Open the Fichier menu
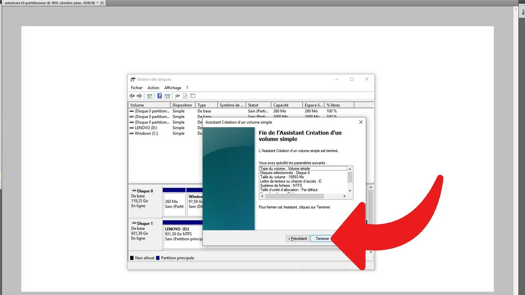Image resolution: width=525 pixels, height=295 pixels. pyautogui.click(x=136, y=87)
